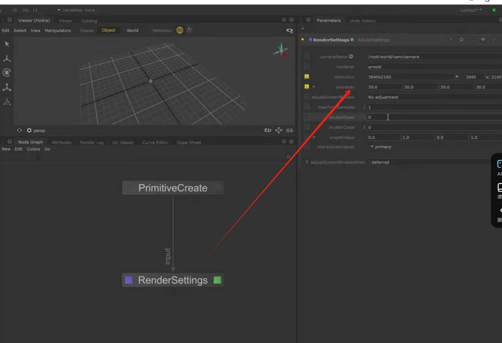
Task: Select the arrow selection tool in viewer
Action: coord(7,44)
